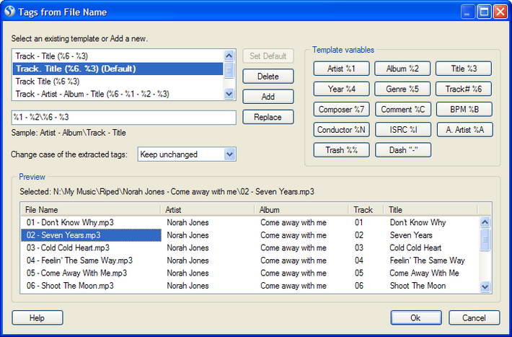The height and width of the screenshot is (337, 512).
Task: Insert the Artist %1 variable
Action: tap(342, 69)
